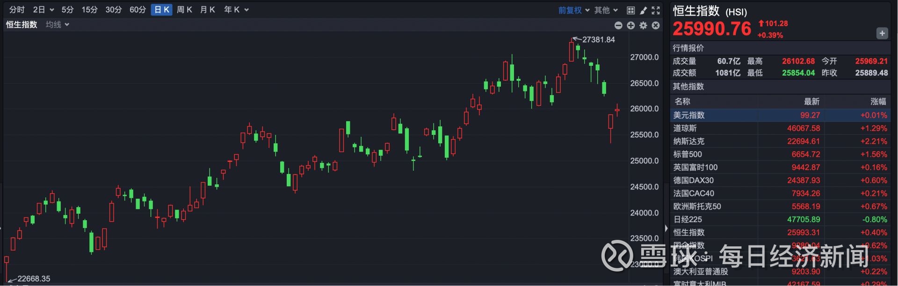Select the 美元指数 row
Viewport: 898px width, 286px height.
tap(780, 115)
